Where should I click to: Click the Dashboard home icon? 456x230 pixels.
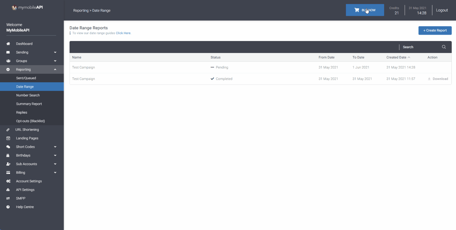[x=8, y=44]
